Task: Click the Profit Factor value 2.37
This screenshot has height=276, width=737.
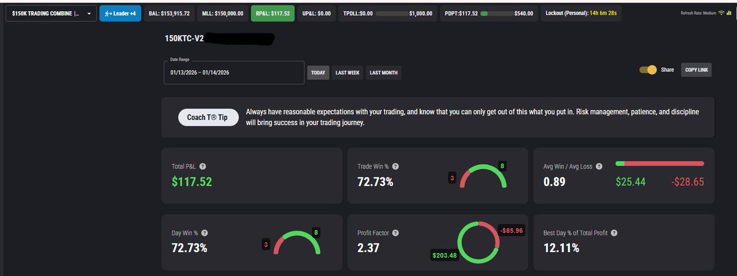Action: pyautogui.click(x=370, y=248)
